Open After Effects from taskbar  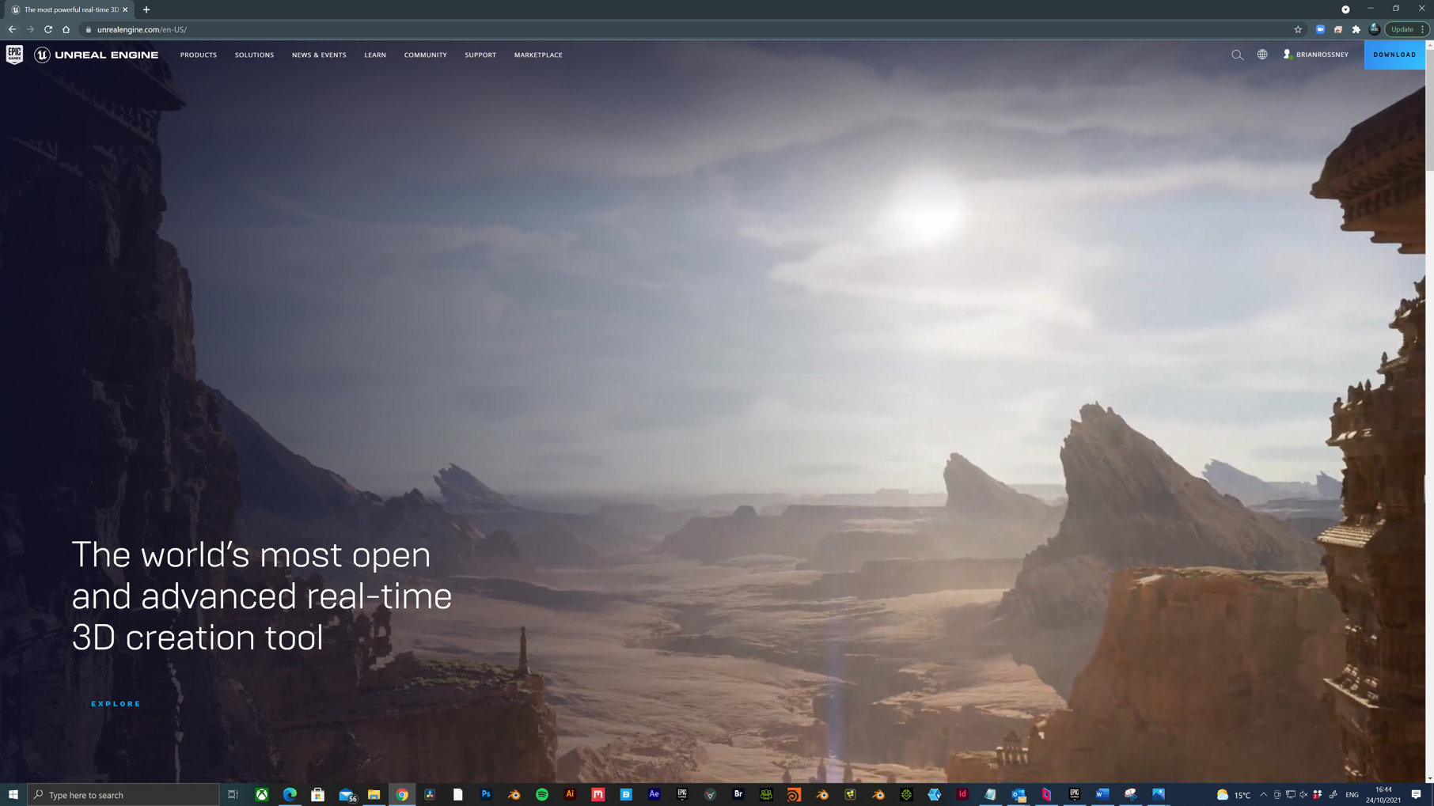click(x=654, y=794)
